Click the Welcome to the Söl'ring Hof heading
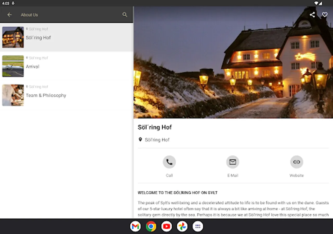The image size is (333, 234). pos(178,193)
